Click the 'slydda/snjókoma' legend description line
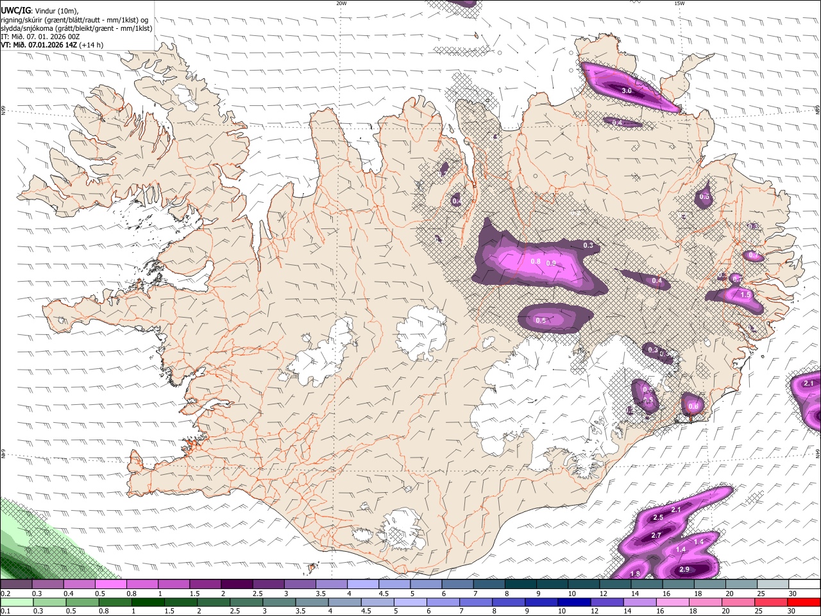This screenshot has height=616, width=821. click(x=76, y=28)
